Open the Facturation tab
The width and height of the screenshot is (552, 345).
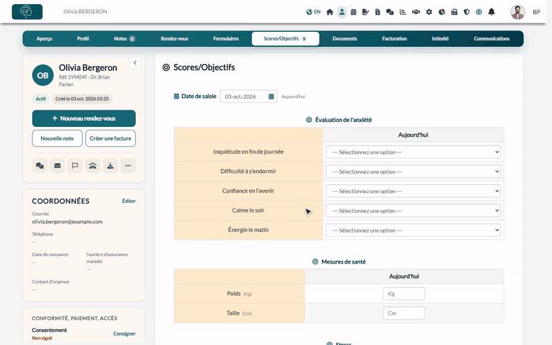coord(394,39)
